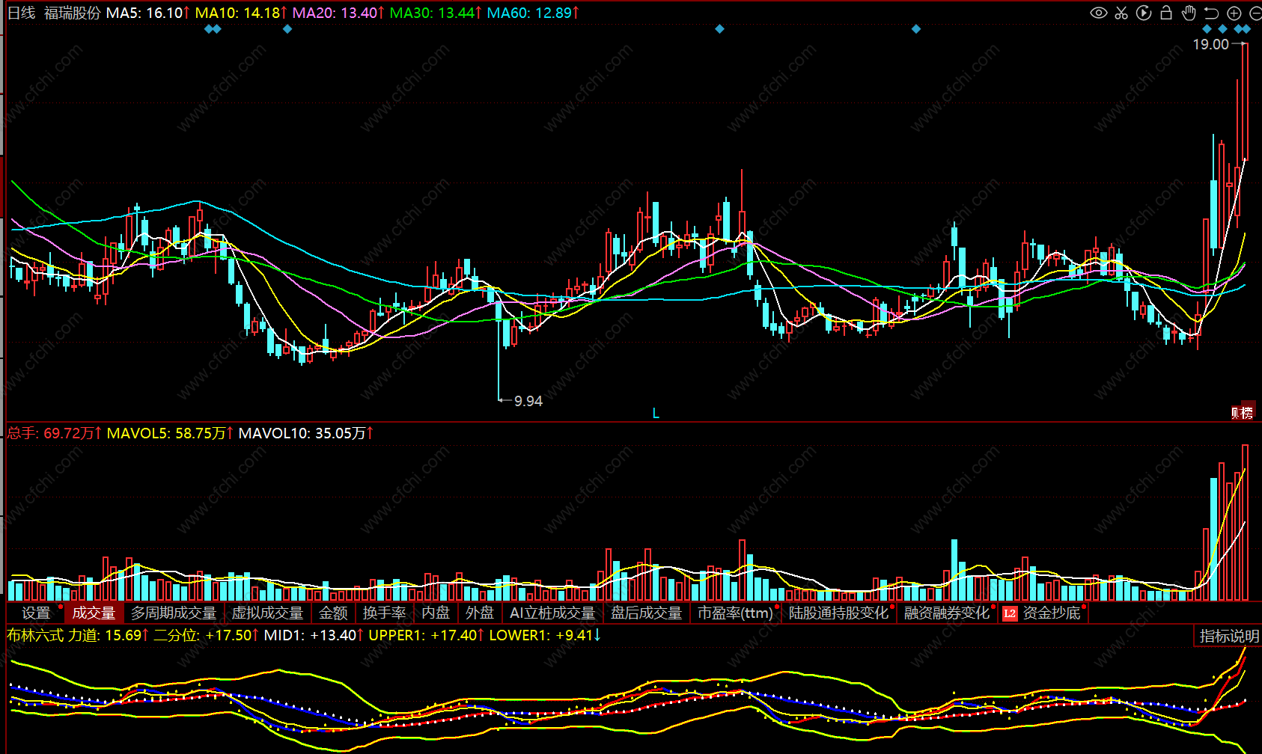Switch to the 盘后成交量 tab
Viewport: 1262px width, 754px height.
(x=647, y=613)
